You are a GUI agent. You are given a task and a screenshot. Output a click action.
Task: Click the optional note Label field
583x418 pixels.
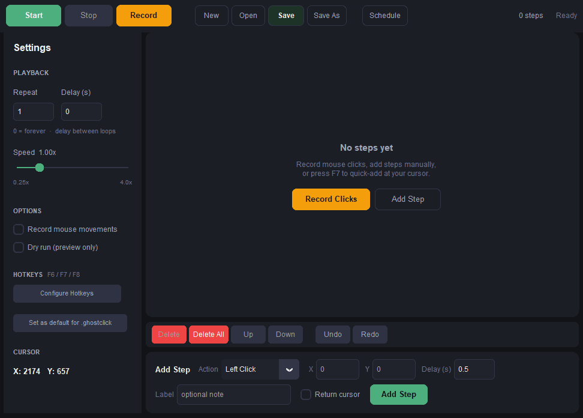[233, 395]
